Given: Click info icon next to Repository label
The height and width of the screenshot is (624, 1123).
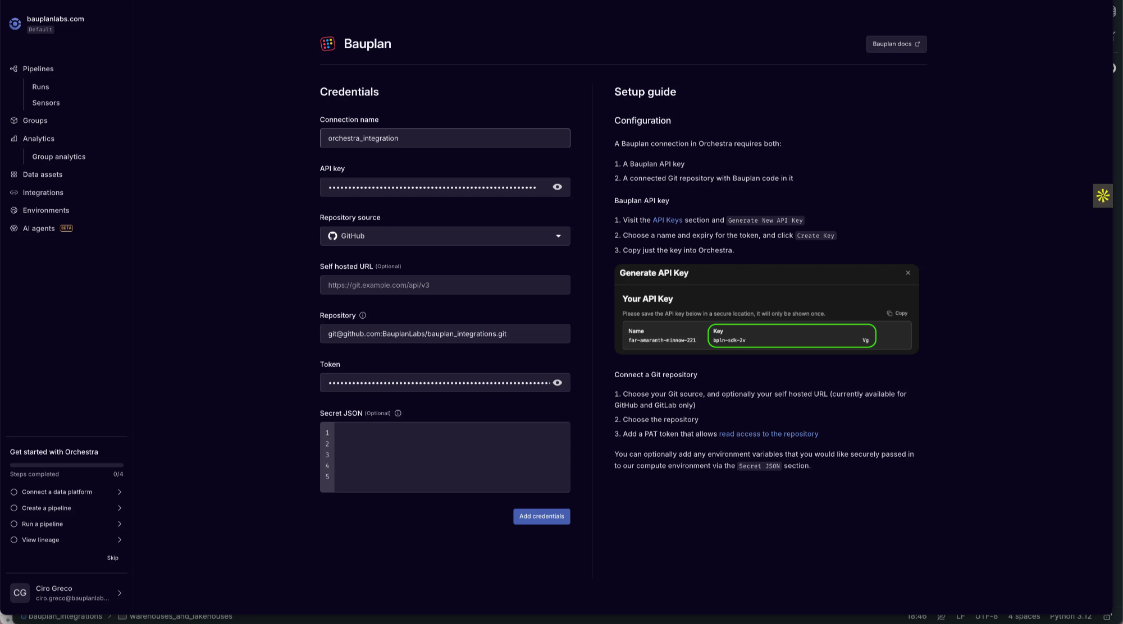Looking at the screenshot, I should tap(363, 315).
